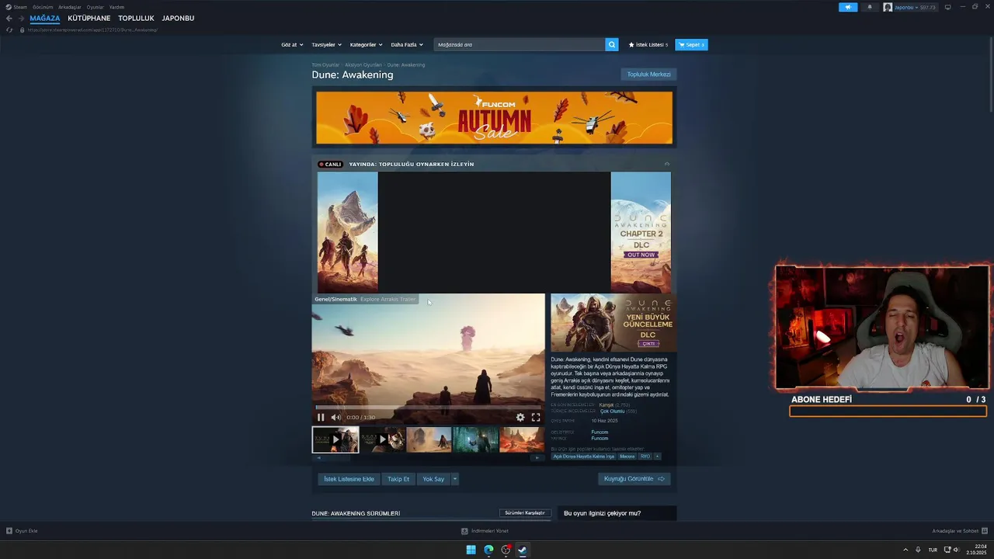
Task: Open the Oyunlar menu
Action: click(95, 7)
